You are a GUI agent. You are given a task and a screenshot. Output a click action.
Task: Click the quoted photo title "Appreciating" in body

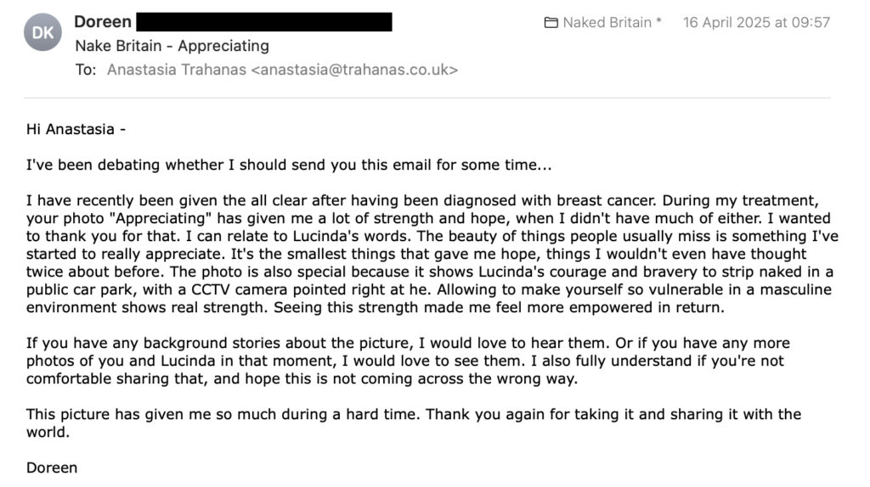point(128,219)
